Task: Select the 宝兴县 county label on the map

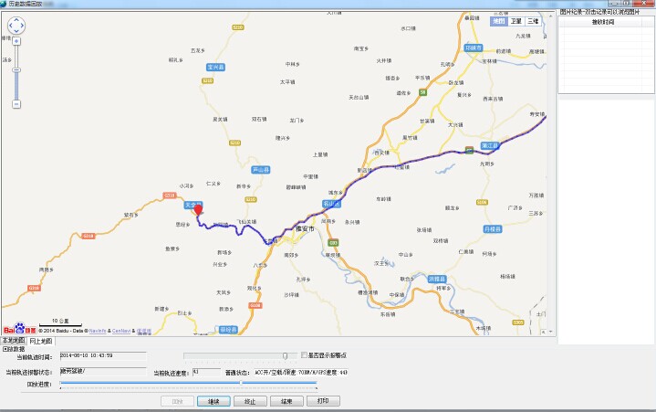Action: [x=215, y=67]
